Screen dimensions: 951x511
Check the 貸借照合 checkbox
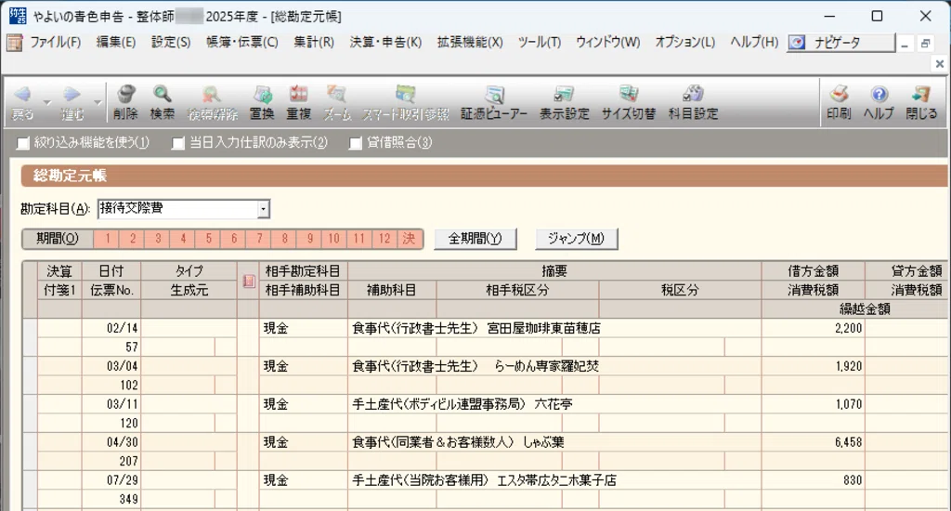(x=356, y=143)
